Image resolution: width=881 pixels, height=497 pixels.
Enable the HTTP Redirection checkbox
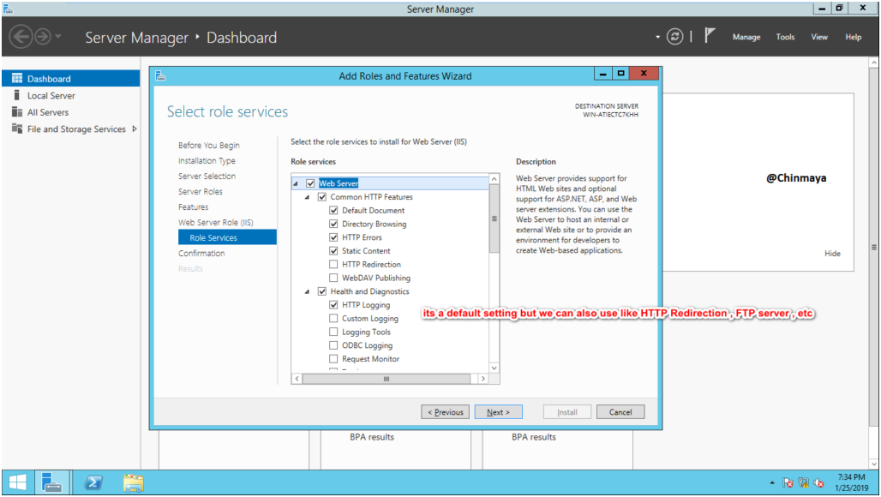tap(333, 265)
